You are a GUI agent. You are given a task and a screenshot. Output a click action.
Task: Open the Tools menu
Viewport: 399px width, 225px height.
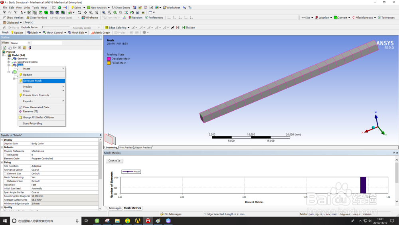click(36, 8)
